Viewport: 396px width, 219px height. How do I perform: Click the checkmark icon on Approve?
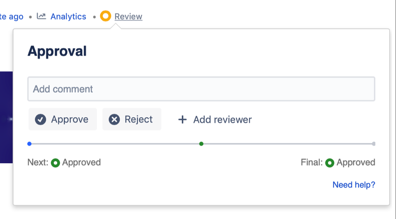pyautogui.click(x=40, y=120)
